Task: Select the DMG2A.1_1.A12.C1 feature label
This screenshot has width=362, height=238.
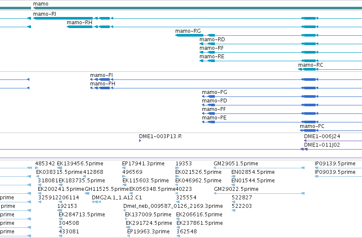Action: click(x=117, y=198)
